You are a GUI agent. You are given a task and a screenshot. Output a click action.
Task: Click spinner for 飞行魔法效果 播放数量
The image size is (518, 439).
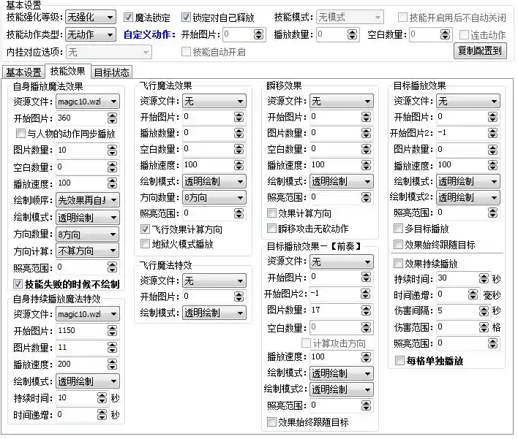pyautogui.click(x=239, y=133)
